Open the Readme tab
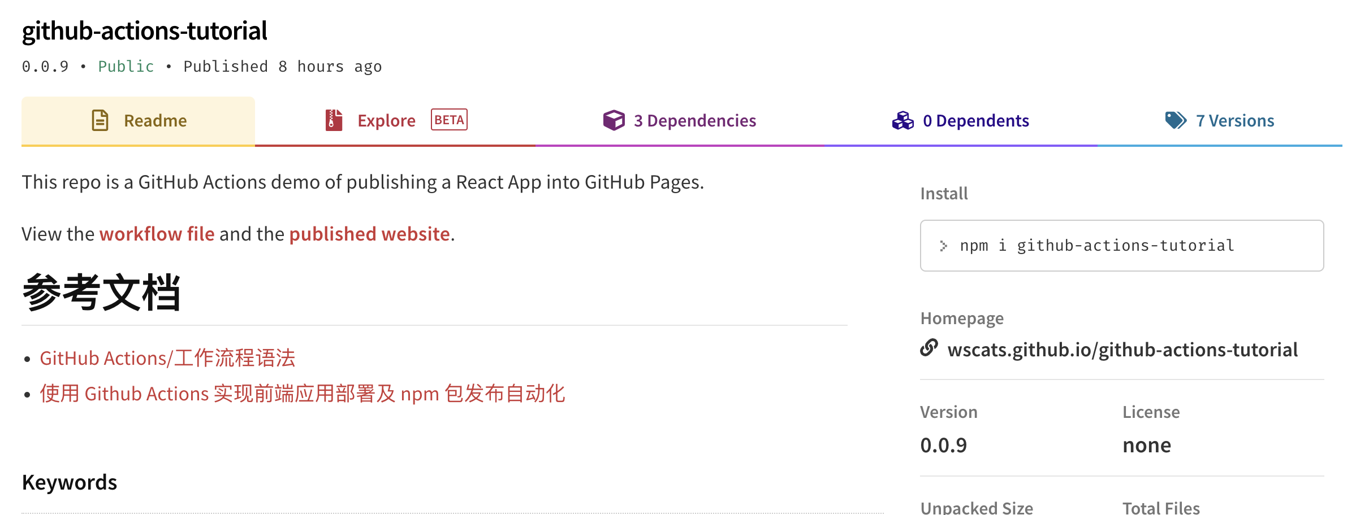This screenshot has width=1356, height=515. pyautogui.click(x=138, y=121)
